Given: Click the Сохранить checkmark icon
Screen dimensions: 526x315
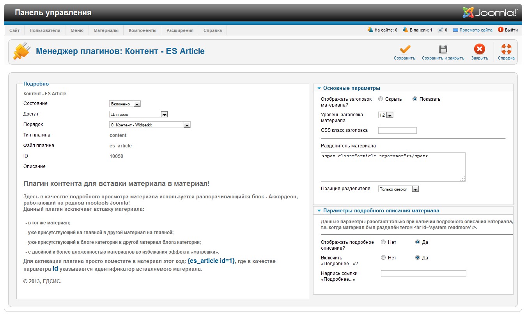Looking at the screenshot, I should pos(405,49).
